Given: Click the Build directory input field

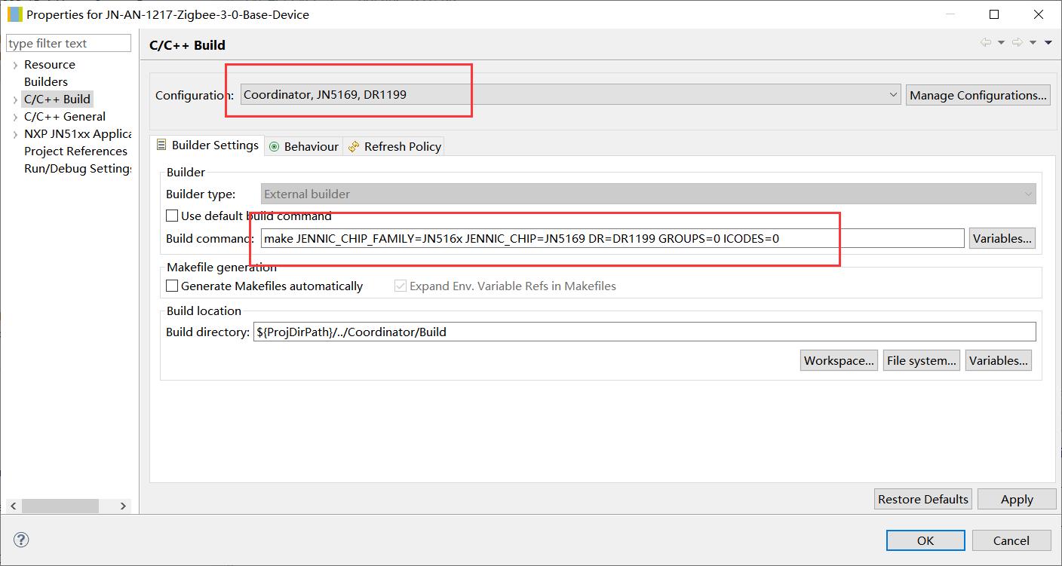Looking at the screenshot, I should click(645, 332).
